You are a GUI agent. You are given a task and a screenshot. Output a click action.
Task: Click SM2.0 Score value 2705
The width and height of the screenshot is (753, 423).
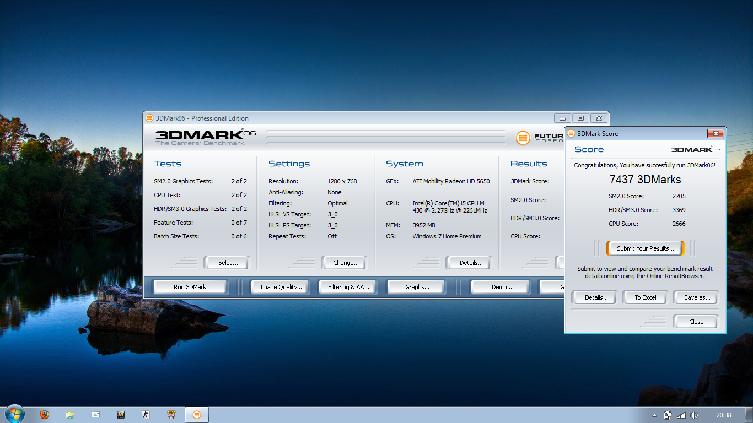(679, 196)
